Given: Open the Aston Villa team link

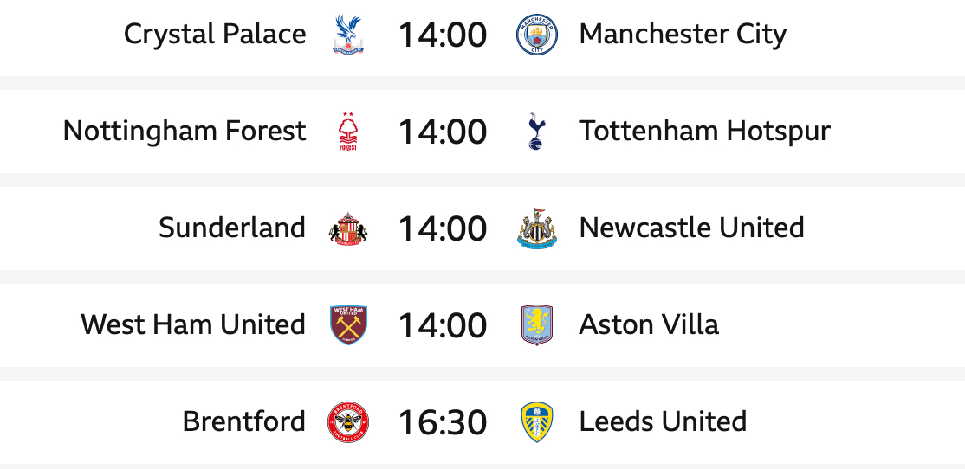Looking at the screenshot, I should [x=649, y=325].
